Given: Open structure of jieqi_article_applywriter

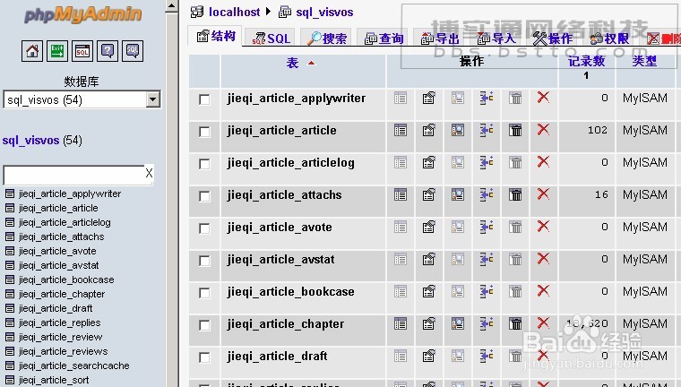Looking at the screenshot, I should click(428, 98).
